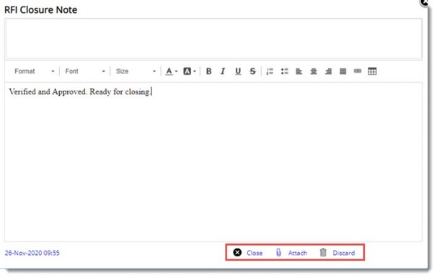This screenshot has width=437, height=278.
Task: Align text to the left
Action: tap(299, 71)
